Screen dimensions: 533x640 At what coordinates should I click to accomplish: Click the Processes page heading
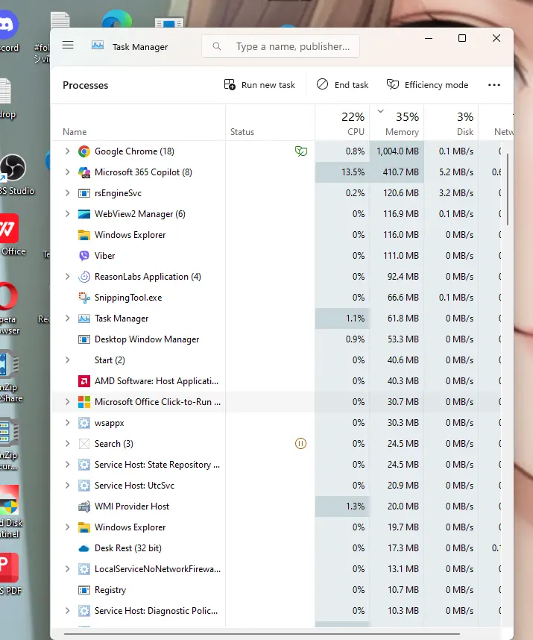tap(85, 85)
